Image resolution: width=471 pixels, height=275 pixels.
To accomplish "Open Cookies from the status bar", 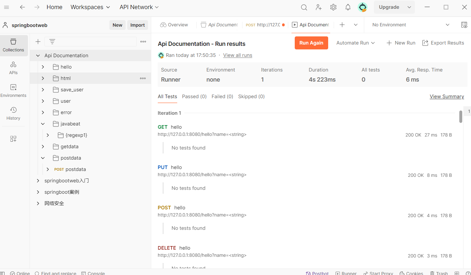I will point(411,273).
